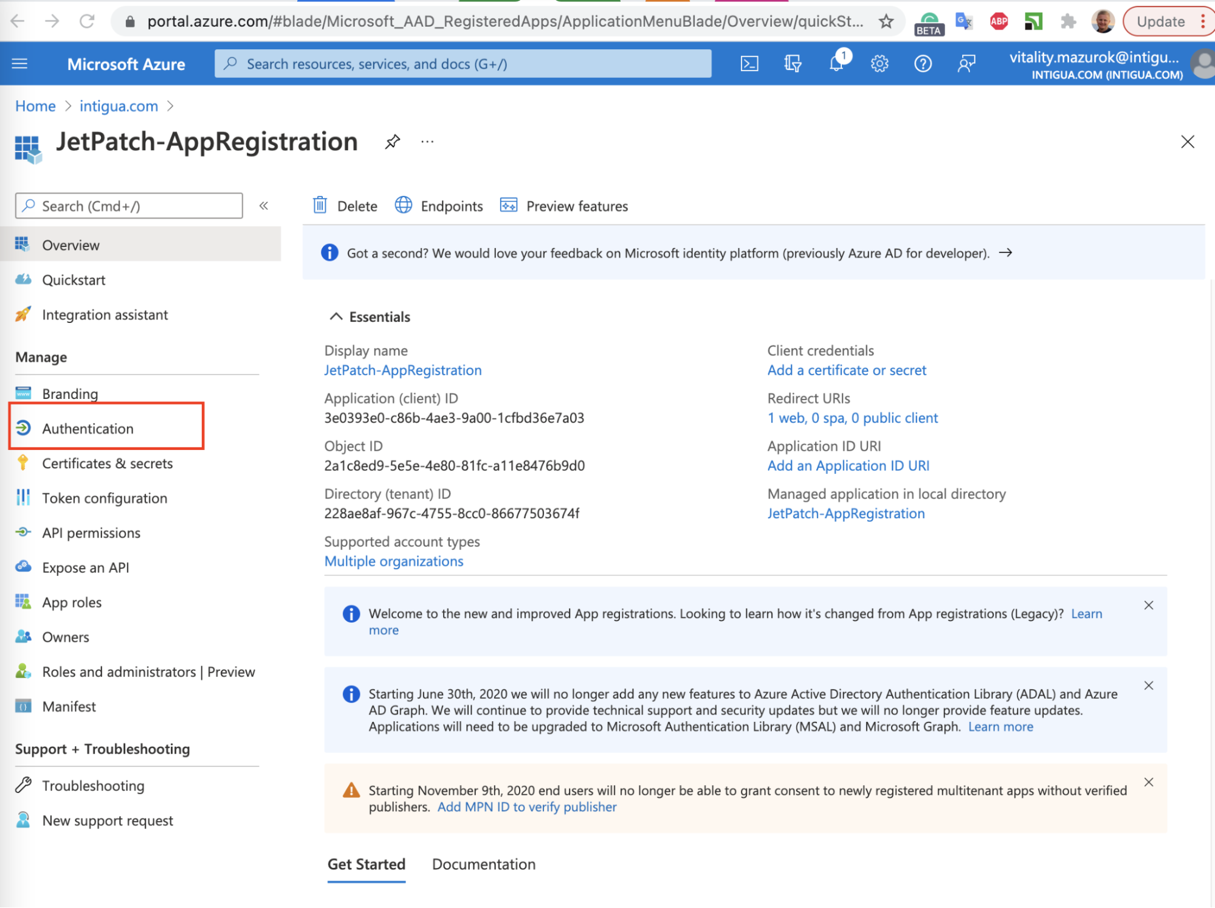Open the feedback banner arrow

click(x=1005, y=252)
